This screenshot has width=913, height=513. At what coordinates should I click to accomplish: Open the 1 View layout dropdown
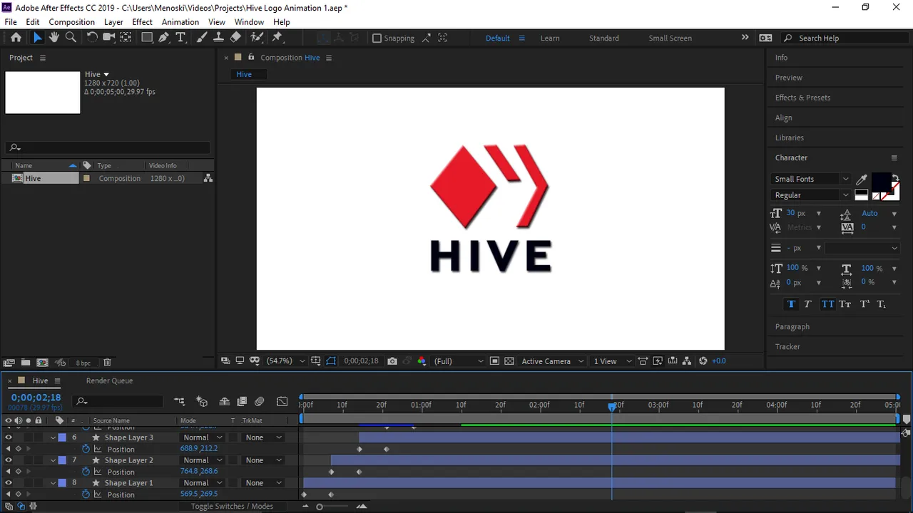pyautogui.click(x=613, y=361)
